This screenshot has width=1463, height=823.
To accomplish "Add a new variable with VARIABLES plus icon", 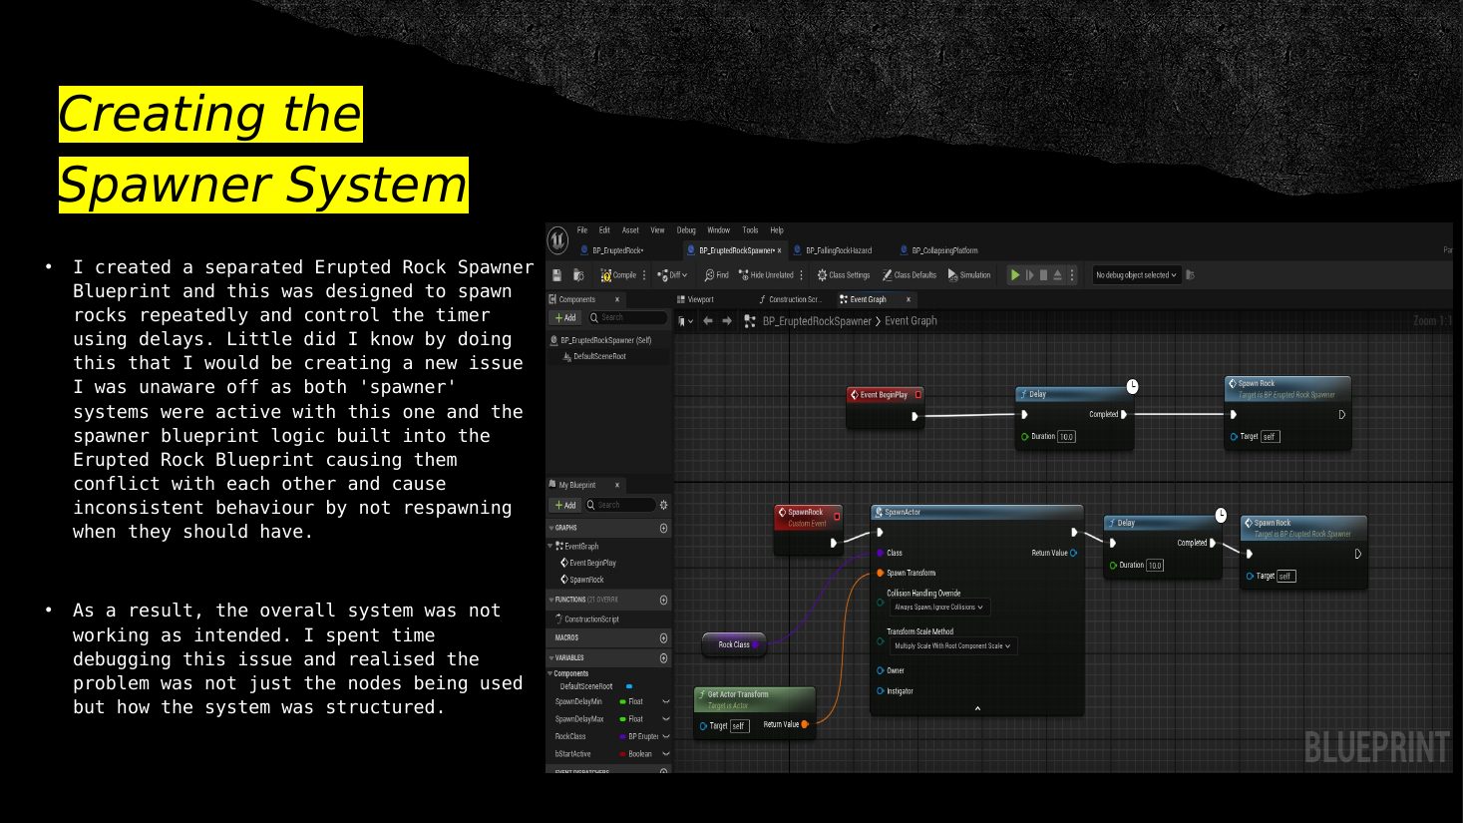I will coord(664,657).
